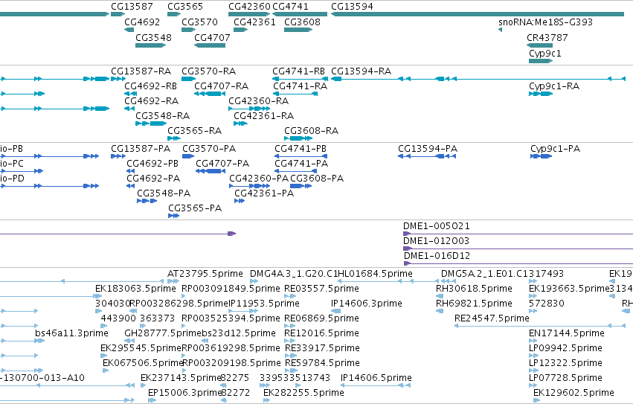
Task: Select the AT23795.5prime EST label
Action: pos(205,274)
